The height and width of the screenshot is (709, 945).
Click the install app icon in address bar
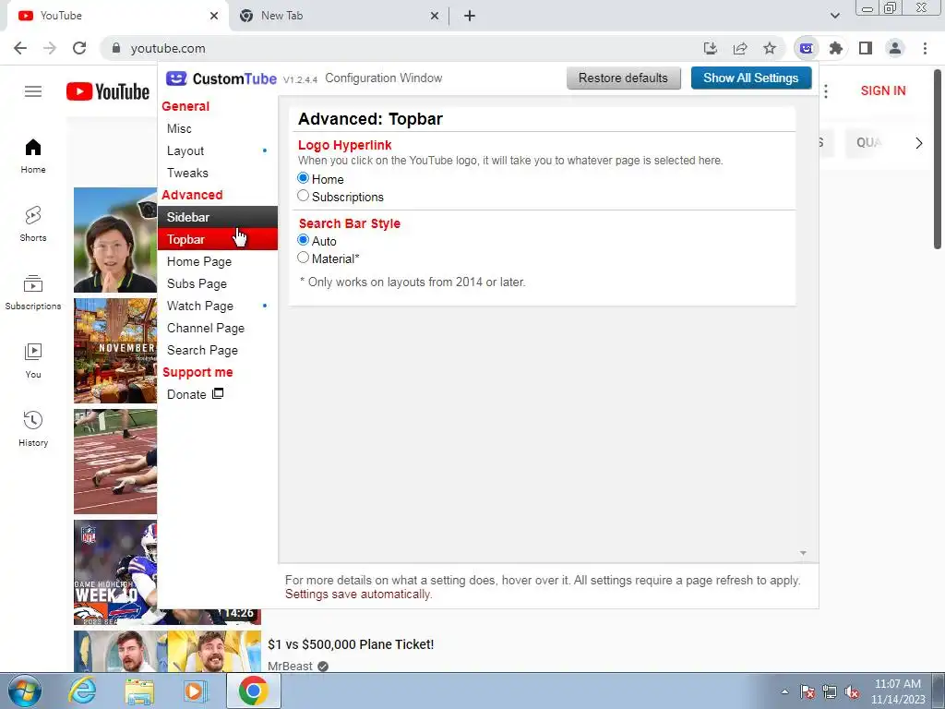click(x=711, y=48)
